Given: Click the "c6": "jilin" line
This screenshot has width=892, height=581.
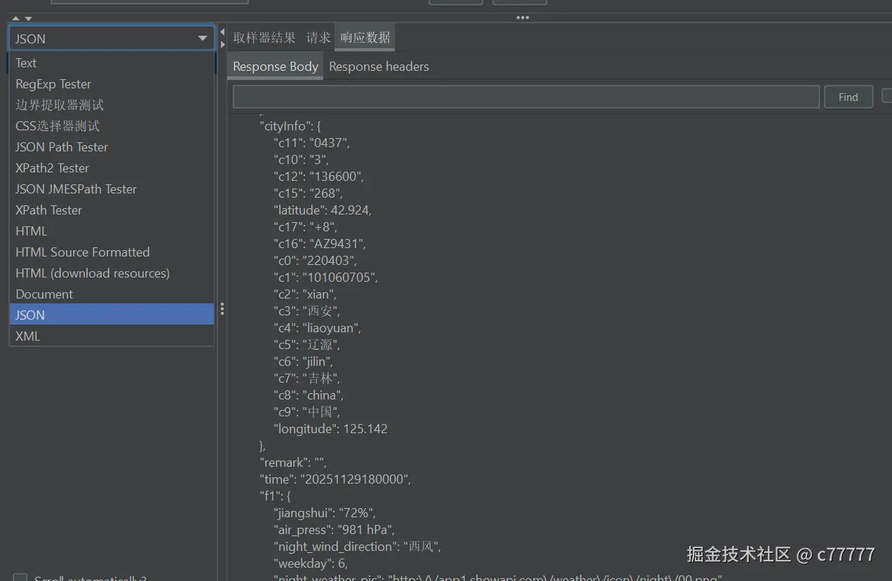Looking at the screenshot, I should click(304, 362).
